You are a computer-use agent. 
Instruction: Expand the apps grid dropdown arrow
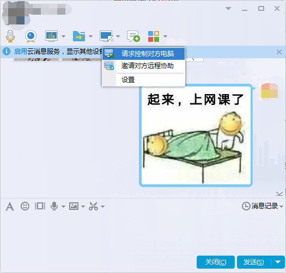(x=165, y=36)
